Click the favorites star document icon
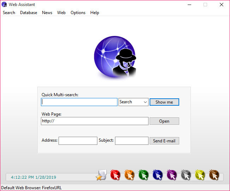The width and height of the screenshot is (230, 191). 101,175
